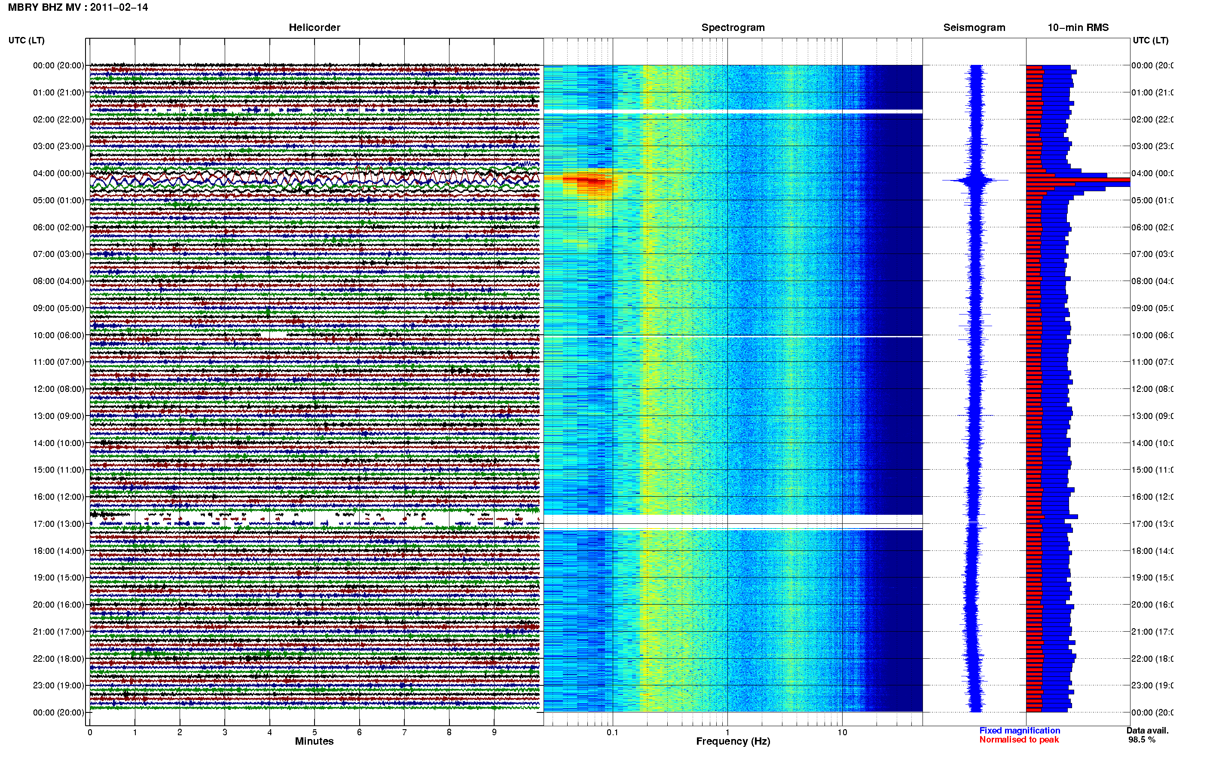Viewport: 1222px width, 764px height.
Task: Select the 'Spectrogram' panel title
Action: (x=733, y=28)
